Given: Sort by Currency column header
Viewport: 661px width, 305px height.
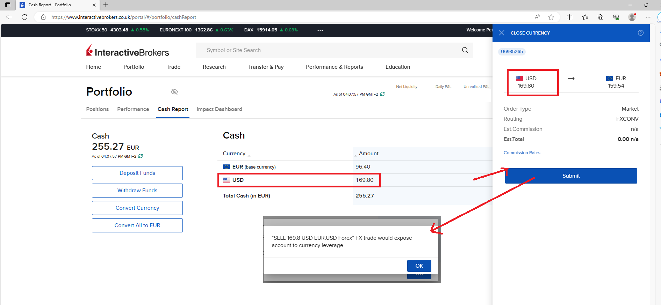Looking at the screenshot, I should [x=234, y=154].
